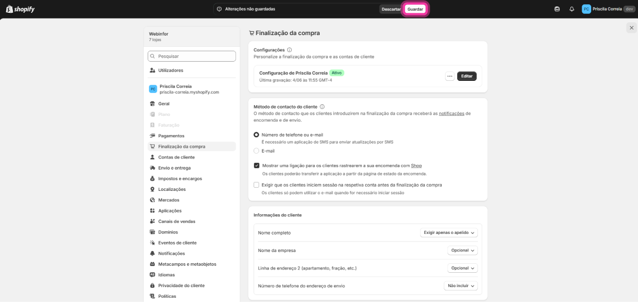This screenshot has height=302, width=638.
Task: Click info icon next to Configurações heading
Action: (289, 49)
